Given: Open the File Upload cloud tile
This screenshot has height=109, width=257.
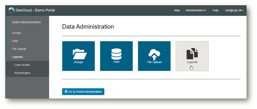Looking at the screenshot, I should (x=154, y=56).
